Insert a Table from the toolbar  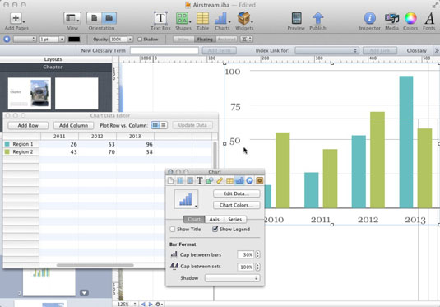(202, 19)
